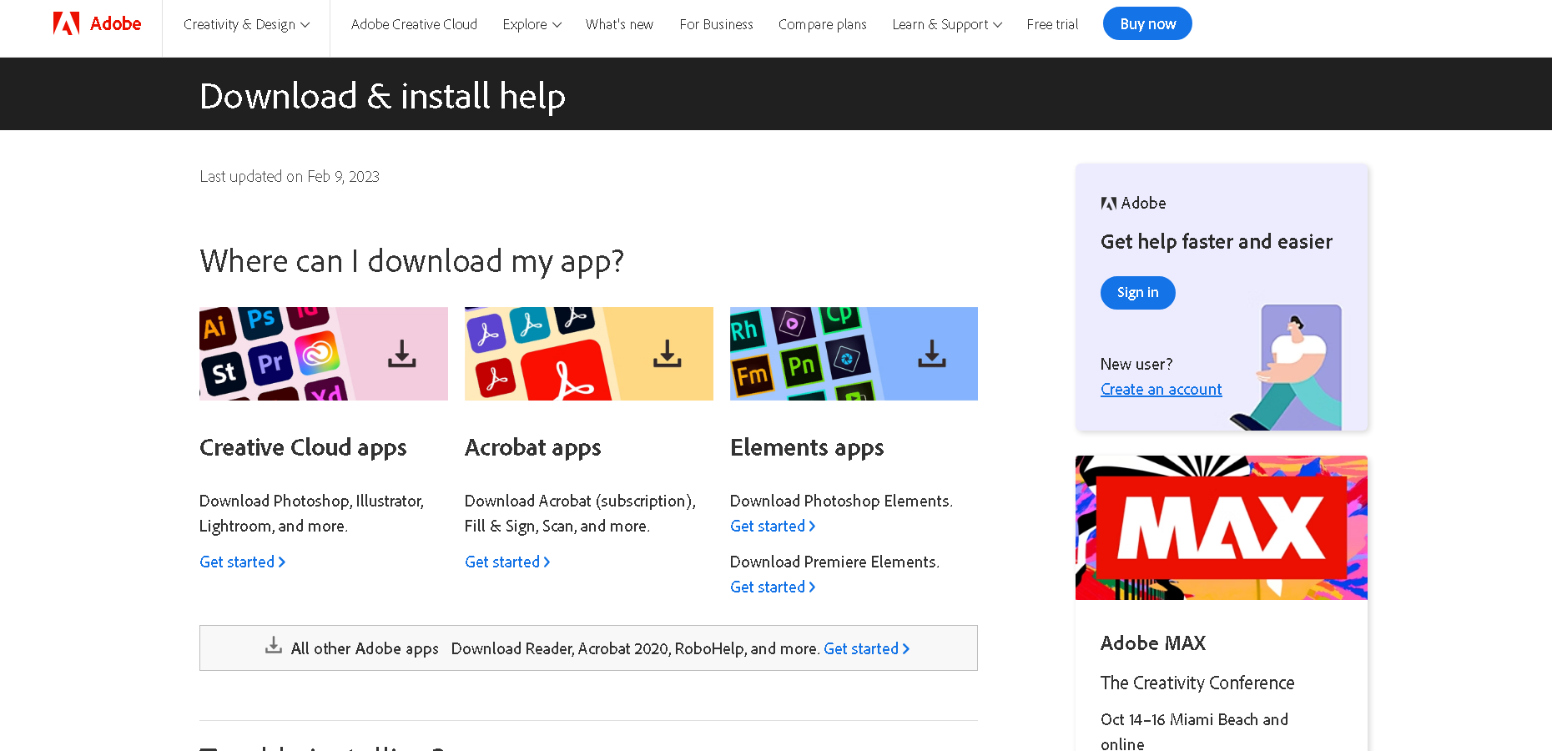Screen dimensions: 1552x751
Task: Click 'The Creativity Conference' text
Action: click(x=1197, y=683)
